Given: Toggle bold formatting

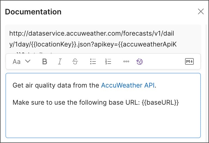Looking at the screenshot, I should [45, 61].
